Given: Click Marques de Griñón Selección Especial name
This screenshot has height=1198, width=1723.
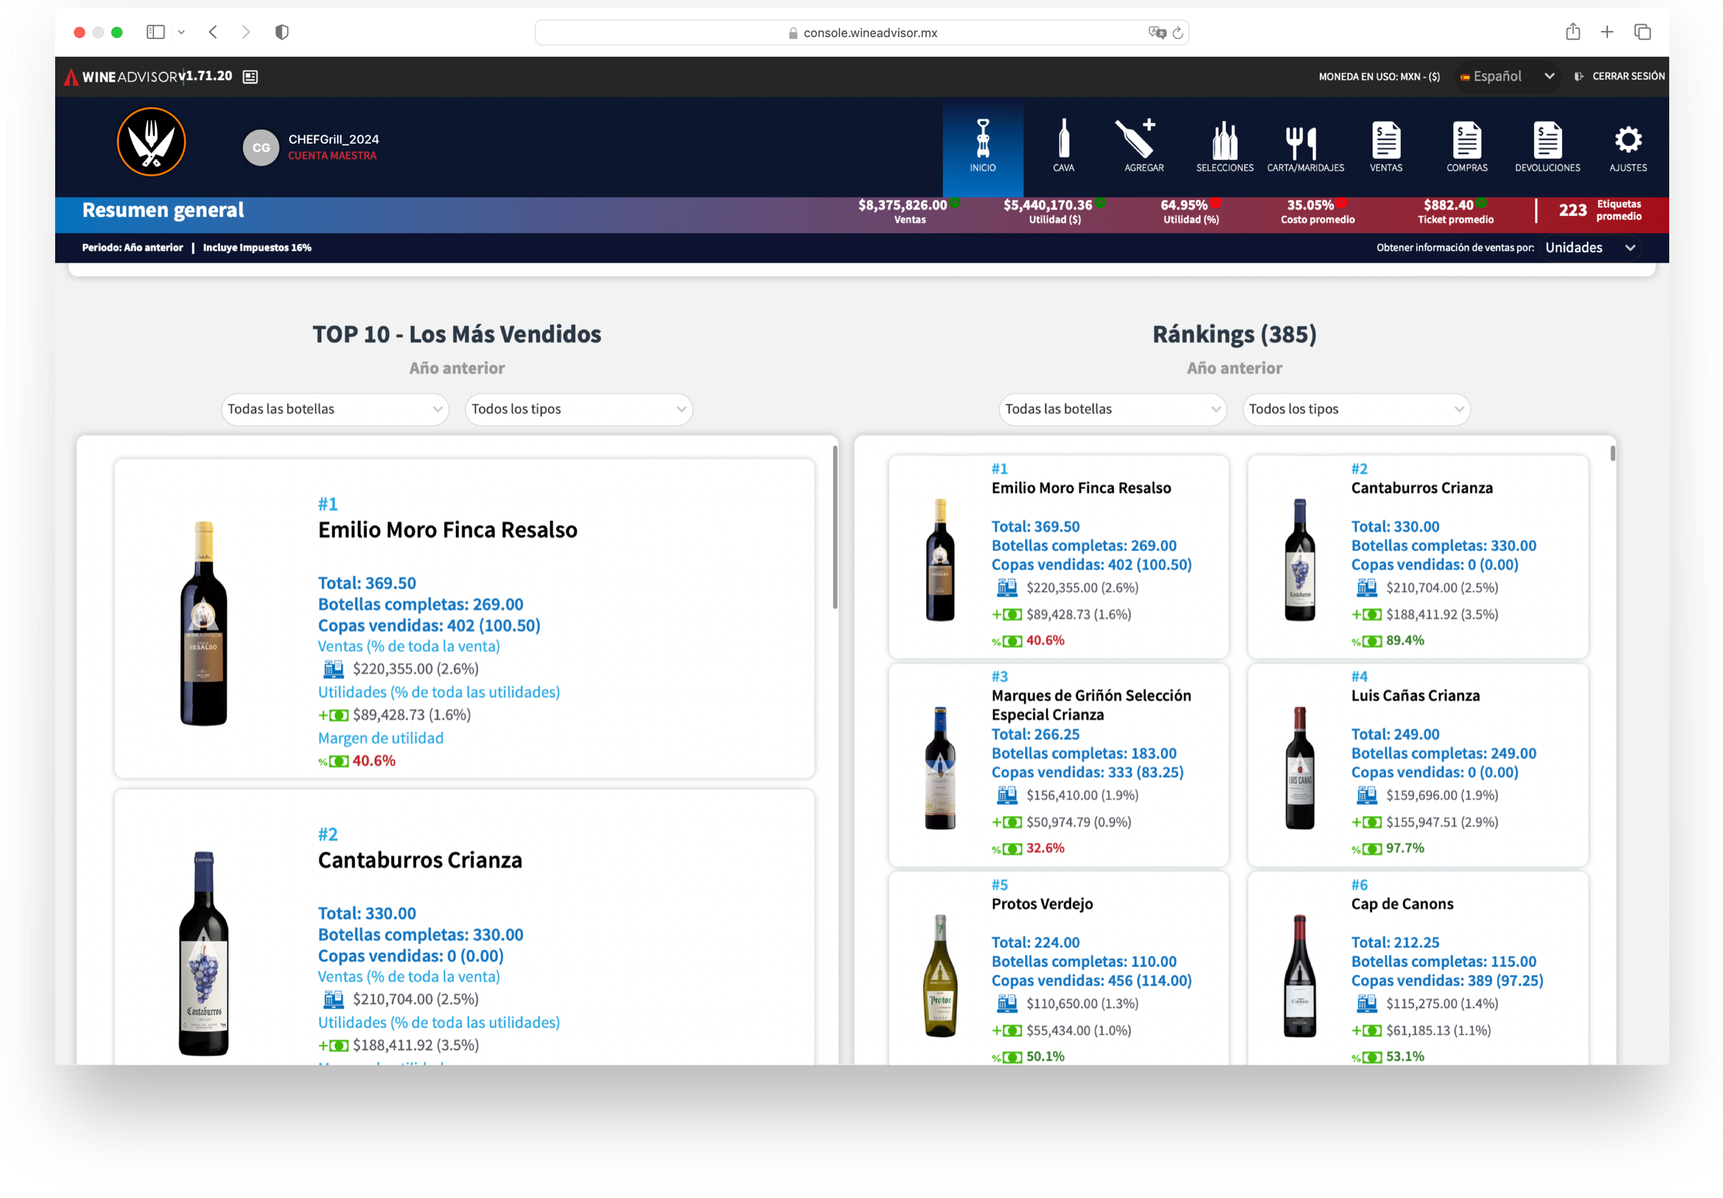Looking at the screenshot, I should pos(1091,705).
